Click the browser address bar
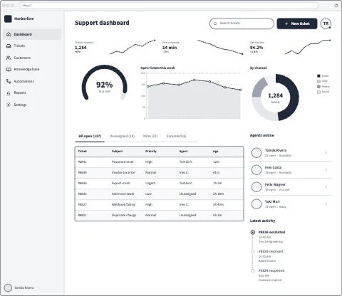342x296 pixels. click(x=169, y=5)
